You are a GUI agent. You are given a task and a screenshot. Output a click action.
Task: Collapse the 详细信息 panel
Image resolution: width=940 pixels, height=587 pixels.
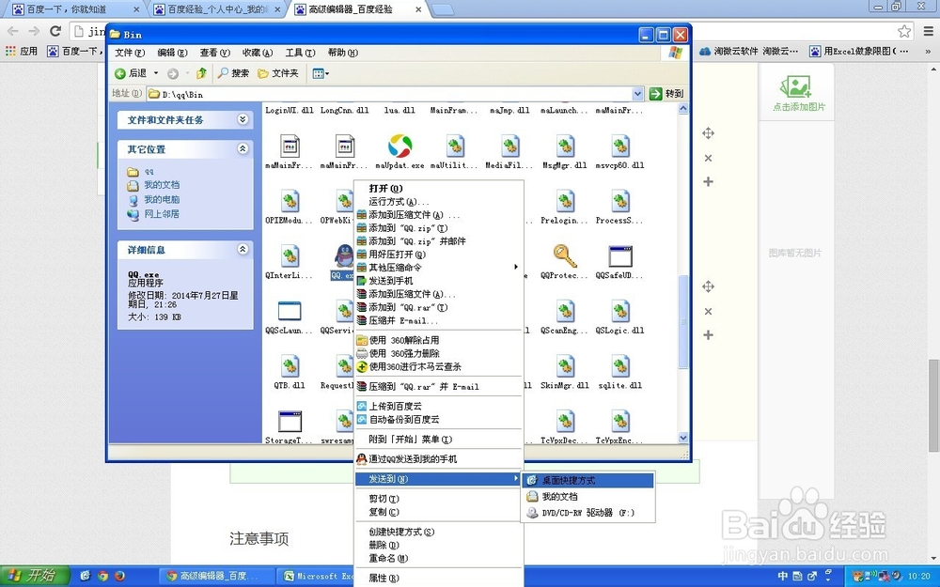coord(243,249)
